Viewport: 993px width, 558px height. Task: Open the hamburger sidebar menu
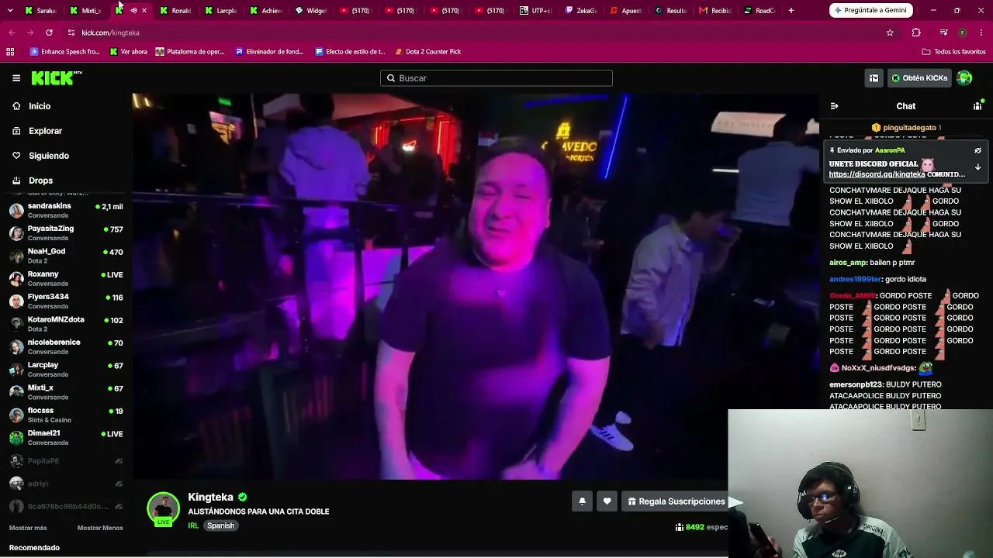[x=16, y=77]
